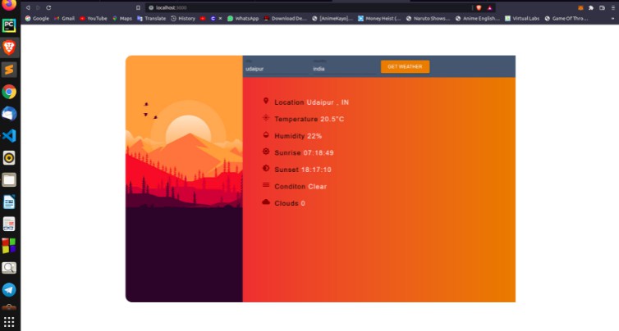Click the browser reload button
619x331 pixels.
[x=48, y=7]
